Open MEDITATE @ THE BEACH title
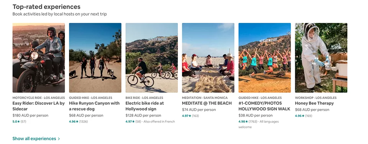 pyautogui.click(x=207, y=103)
